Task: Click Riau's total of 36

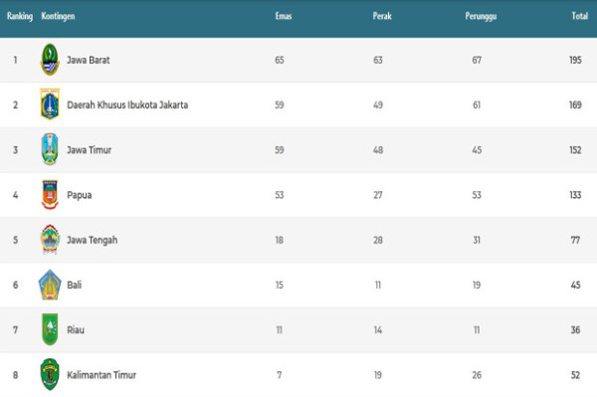Action: 576,330
